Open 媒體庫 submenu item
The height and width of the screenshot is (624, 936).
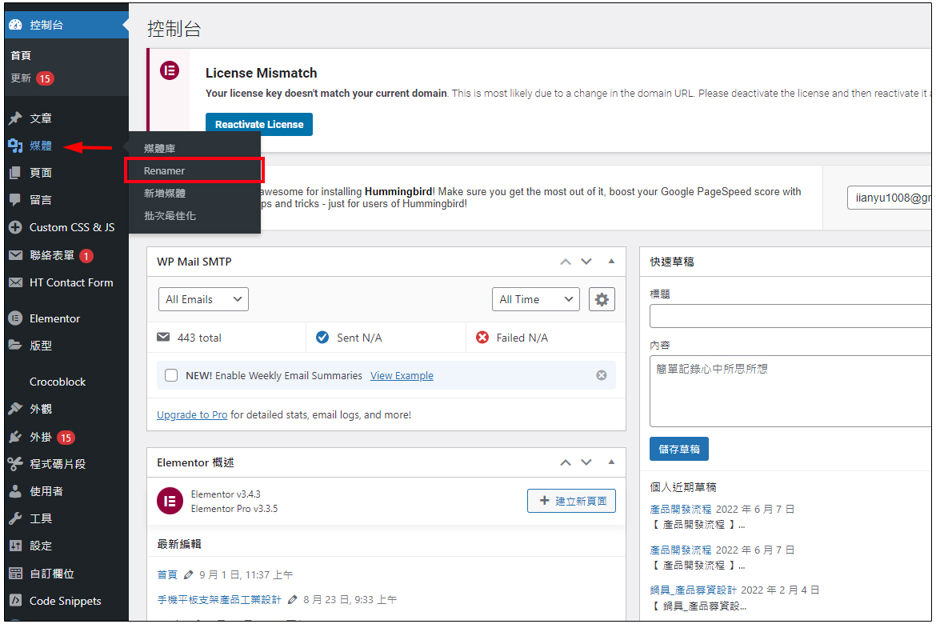click(159, 148)
